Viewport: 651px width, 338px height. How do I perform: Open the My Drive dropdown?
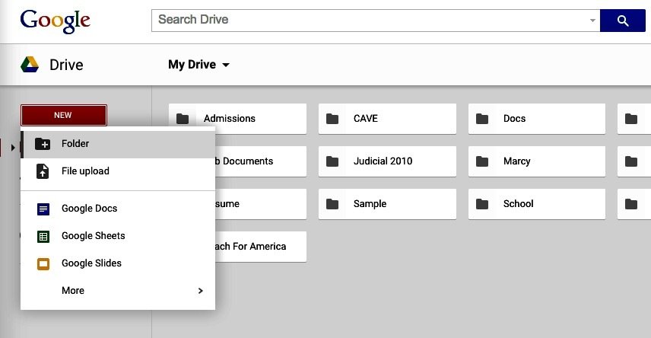click(198, 65)
